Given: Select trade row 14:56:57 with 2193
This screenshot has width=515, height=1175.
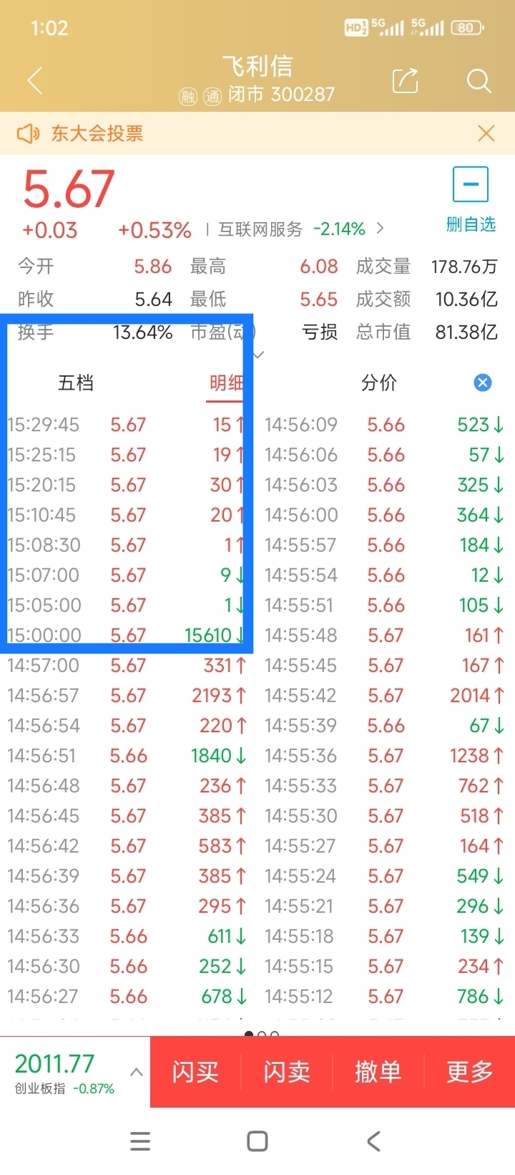Looking at the screenshot, I should tap(127, 695).
